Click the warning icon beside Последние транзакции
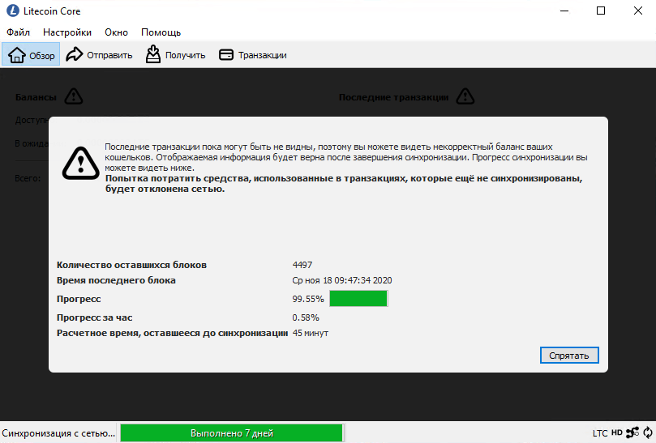Screen dimensions: 656x443 tap(465, 97)
